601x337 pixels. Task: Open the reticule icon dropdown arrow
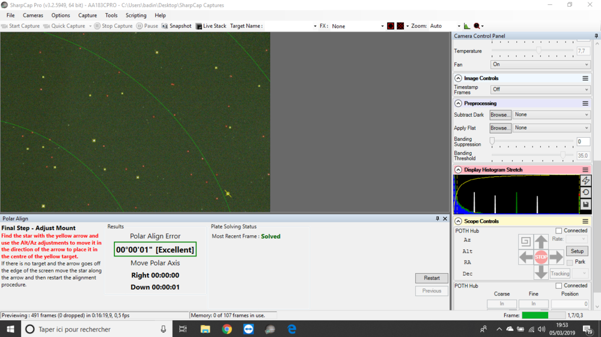pos(407,26)
